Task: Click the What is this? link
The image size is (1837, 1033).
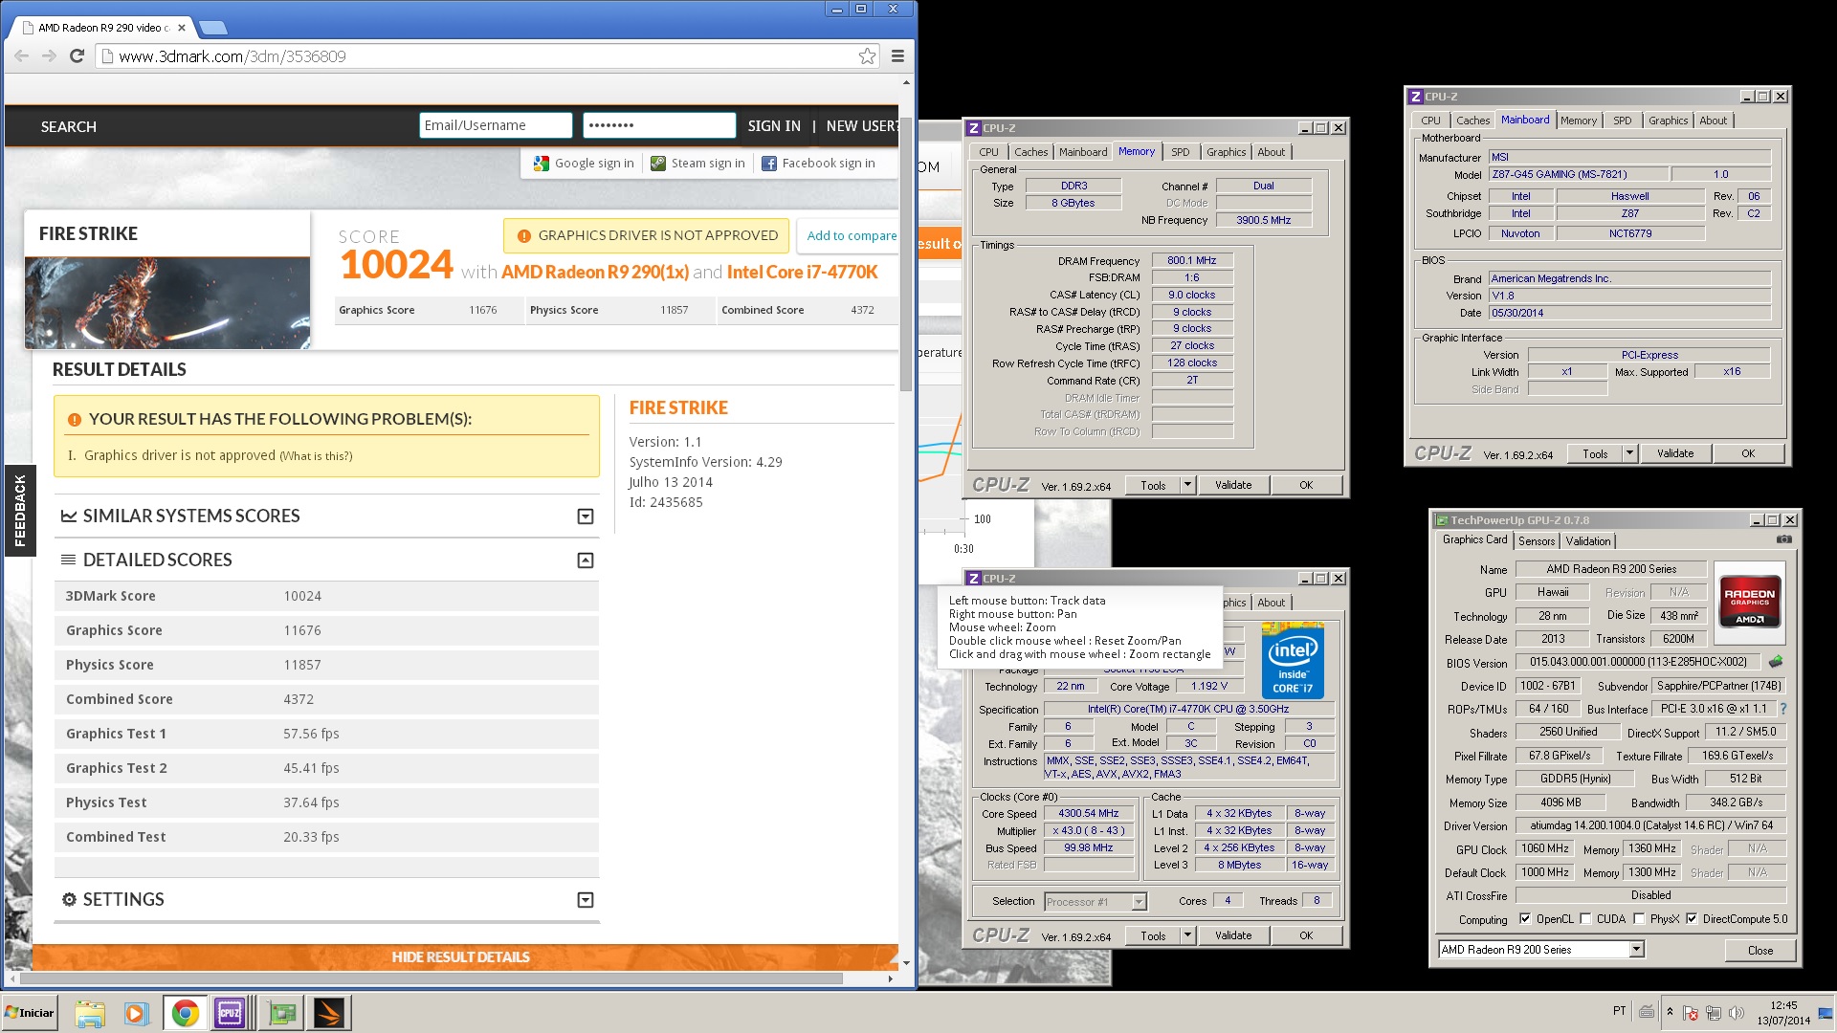Action: [316, 456]
